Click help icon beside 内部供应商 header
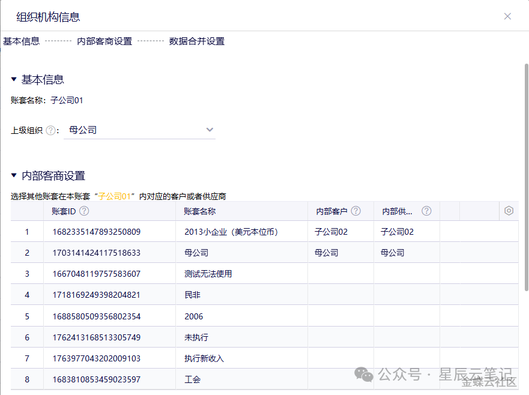 (x=426, y=211)
